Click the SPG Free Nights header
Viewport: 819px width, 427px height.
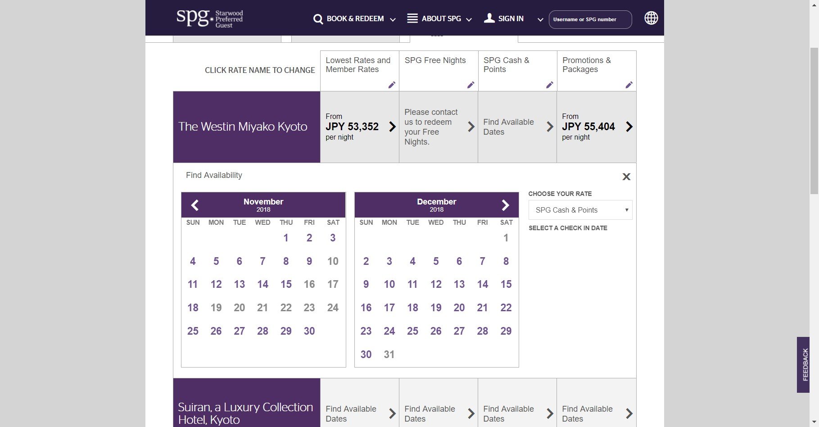435,60
